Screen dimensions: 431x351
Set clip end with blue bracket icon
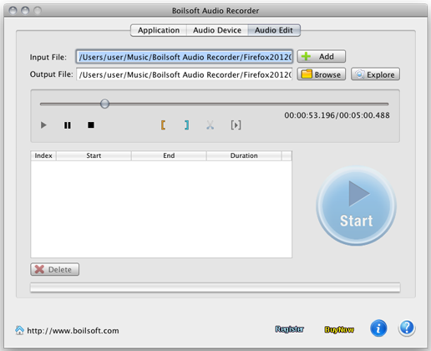tap(186, 125)
